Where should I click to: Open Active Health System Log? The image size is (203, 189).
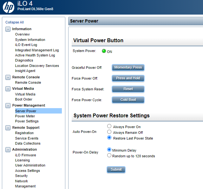[x=35, y=55]
